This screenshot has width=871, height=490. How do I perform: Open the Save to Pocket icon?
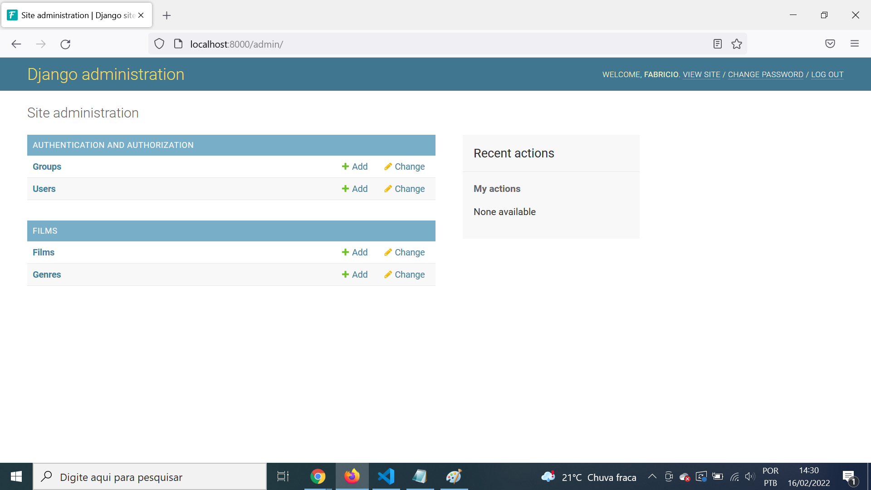point(830,44)
